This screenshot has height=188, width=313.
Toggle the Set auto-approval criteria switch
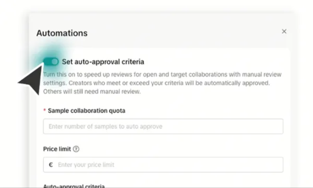point(51,61)
